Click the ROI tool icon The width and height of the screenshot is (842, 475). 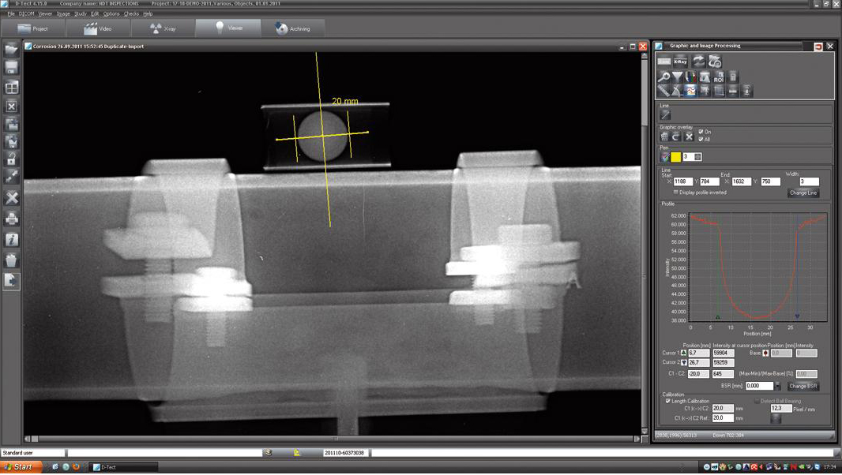coord(718,77)
